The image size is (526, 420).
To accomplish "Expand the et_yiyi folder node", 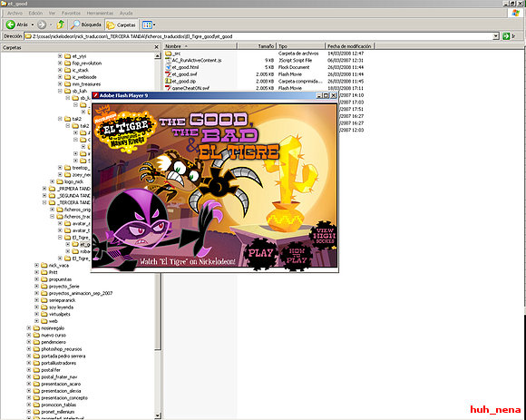I will coord(60,56).
